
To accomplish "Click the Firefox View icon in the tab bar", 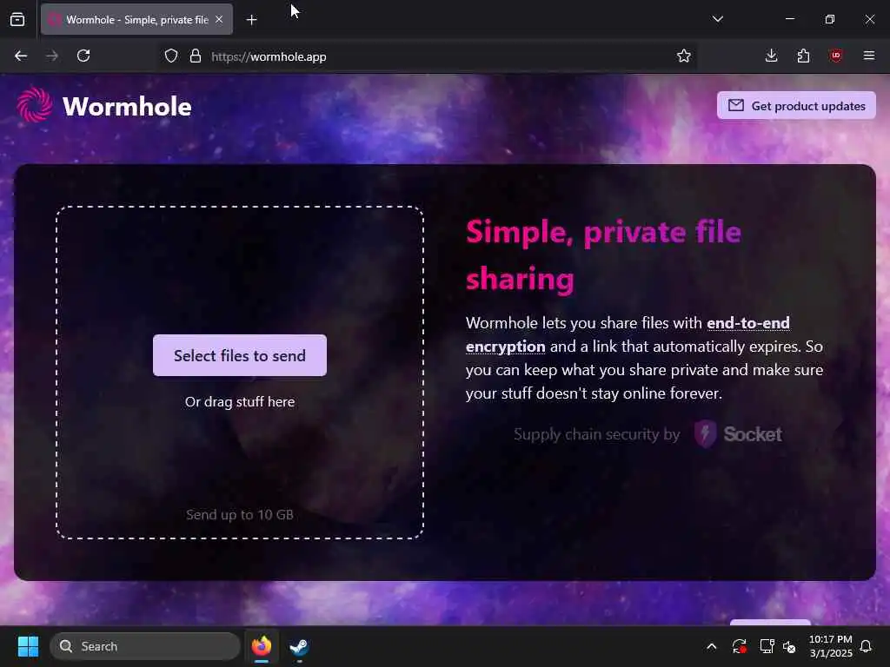I will [17, 19].
